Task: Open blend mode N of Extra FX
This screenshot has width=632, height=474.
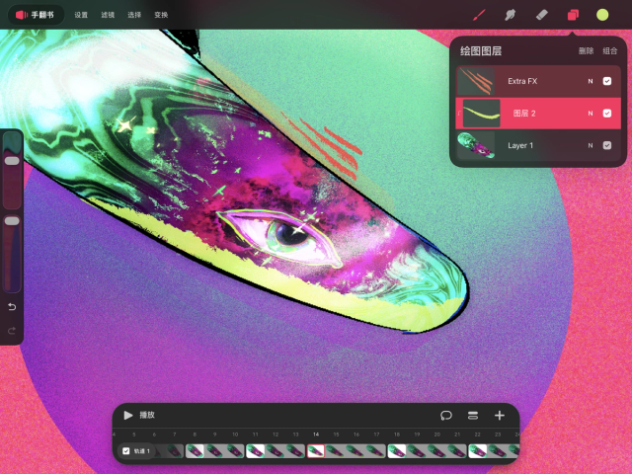Action: pyautogui.click(x=591, y=81)
